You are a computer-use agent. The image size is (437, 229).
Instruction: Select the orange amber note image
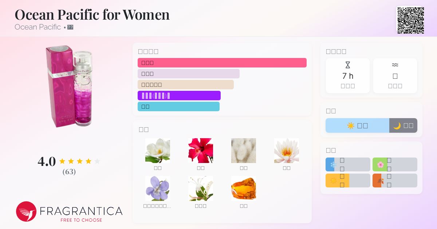click(244, 188)
